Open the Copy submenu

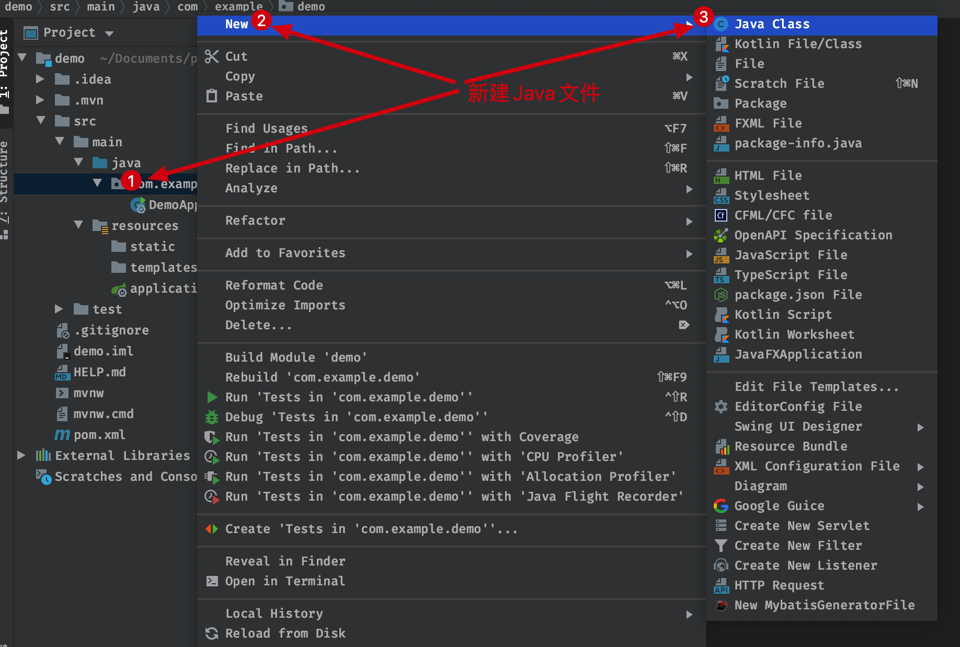coord(452,76)
